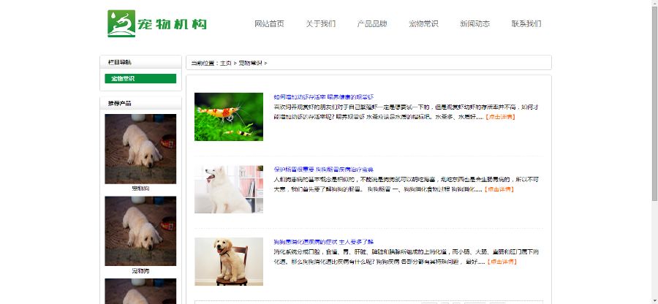Open the shrimp article thumbnail
The image size is (658, 304).
[x=229, y=117]
